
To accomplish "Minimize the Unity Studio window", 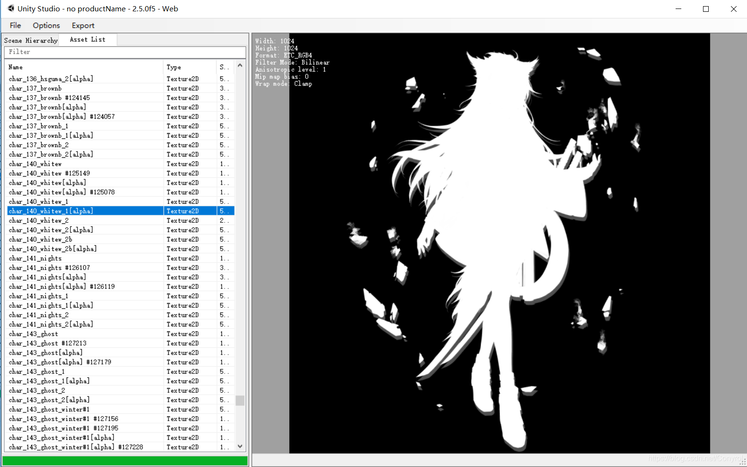I will pyautogui.click(x=678, y=9).
